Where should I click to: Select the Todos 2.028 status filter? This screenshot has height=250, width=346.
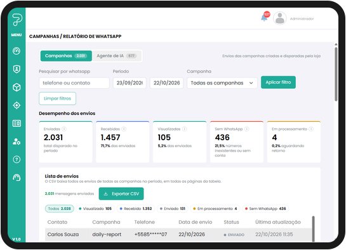coord(59,209)
